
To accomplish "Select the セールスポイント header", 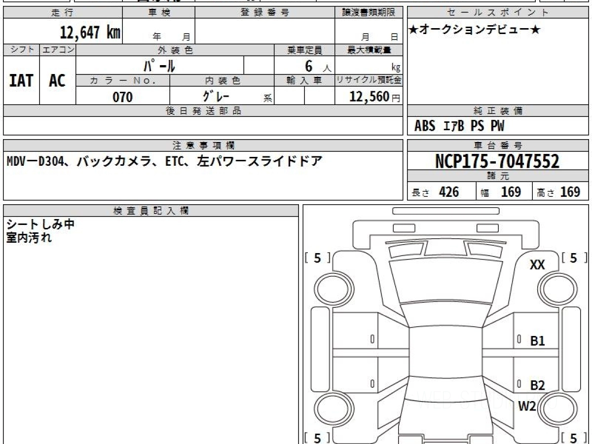I will (x=498, y=13).
